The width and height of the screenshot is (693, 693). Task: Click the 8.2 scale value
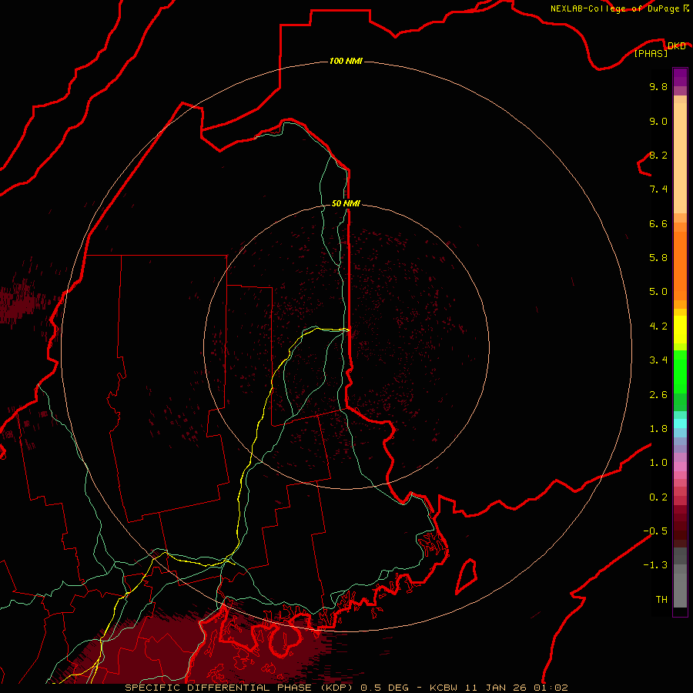[x=658, y=155]
